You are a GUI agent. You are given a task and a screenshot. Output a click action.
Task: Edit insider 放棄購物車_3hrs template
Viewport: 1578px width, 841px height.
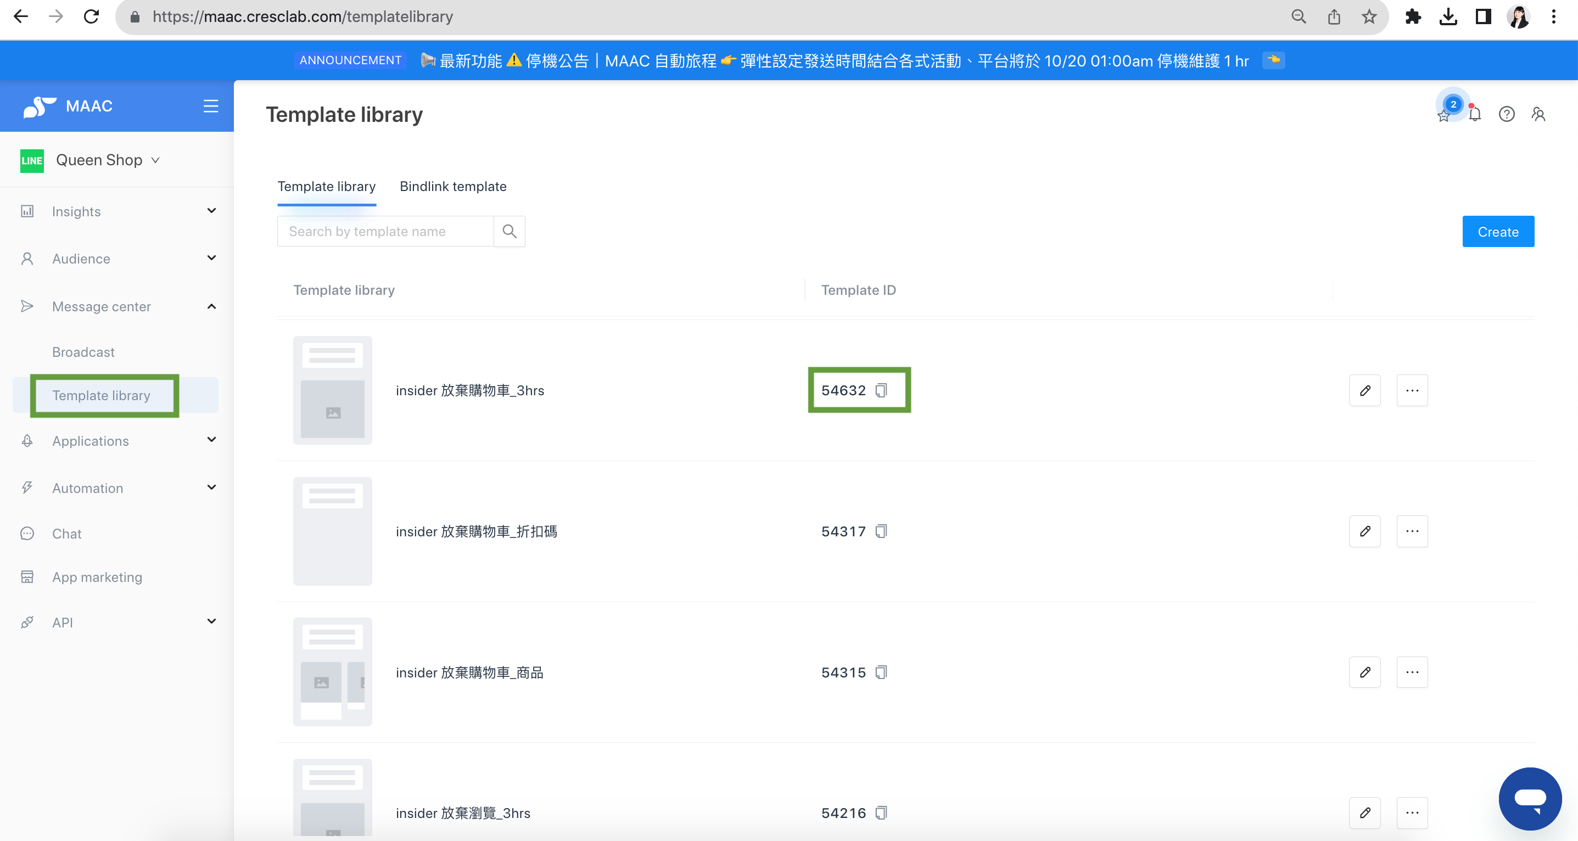1365,390
